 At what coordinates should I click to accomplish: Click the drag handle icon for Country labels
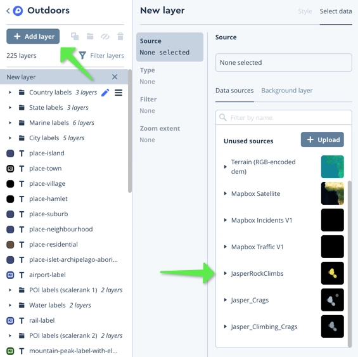[118, 93]
